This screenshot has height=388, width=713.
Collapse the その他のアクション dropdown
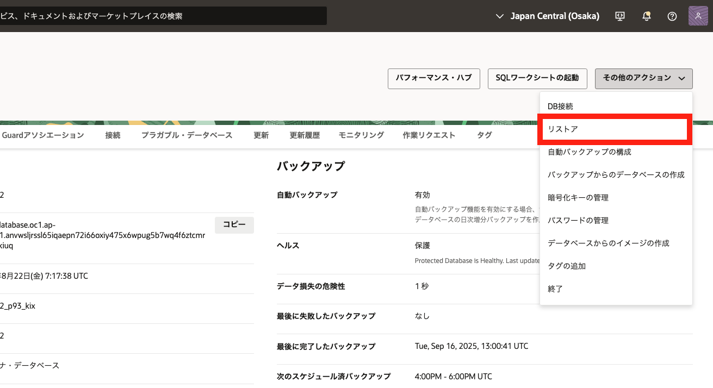pyautogui.click(x=643, y=78)
